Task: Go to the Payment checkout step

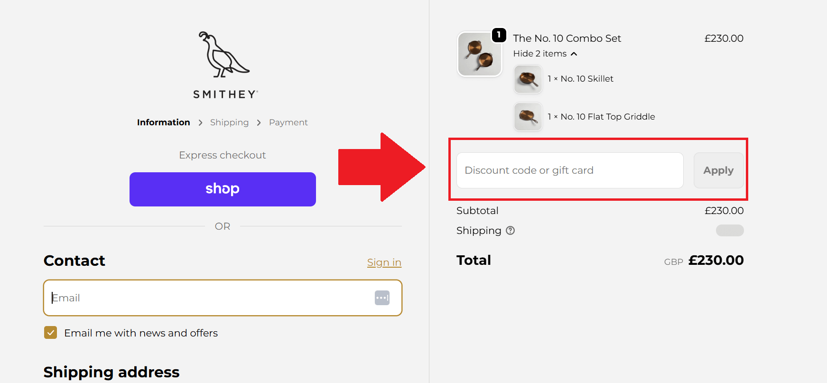Action: coord(288,122)
